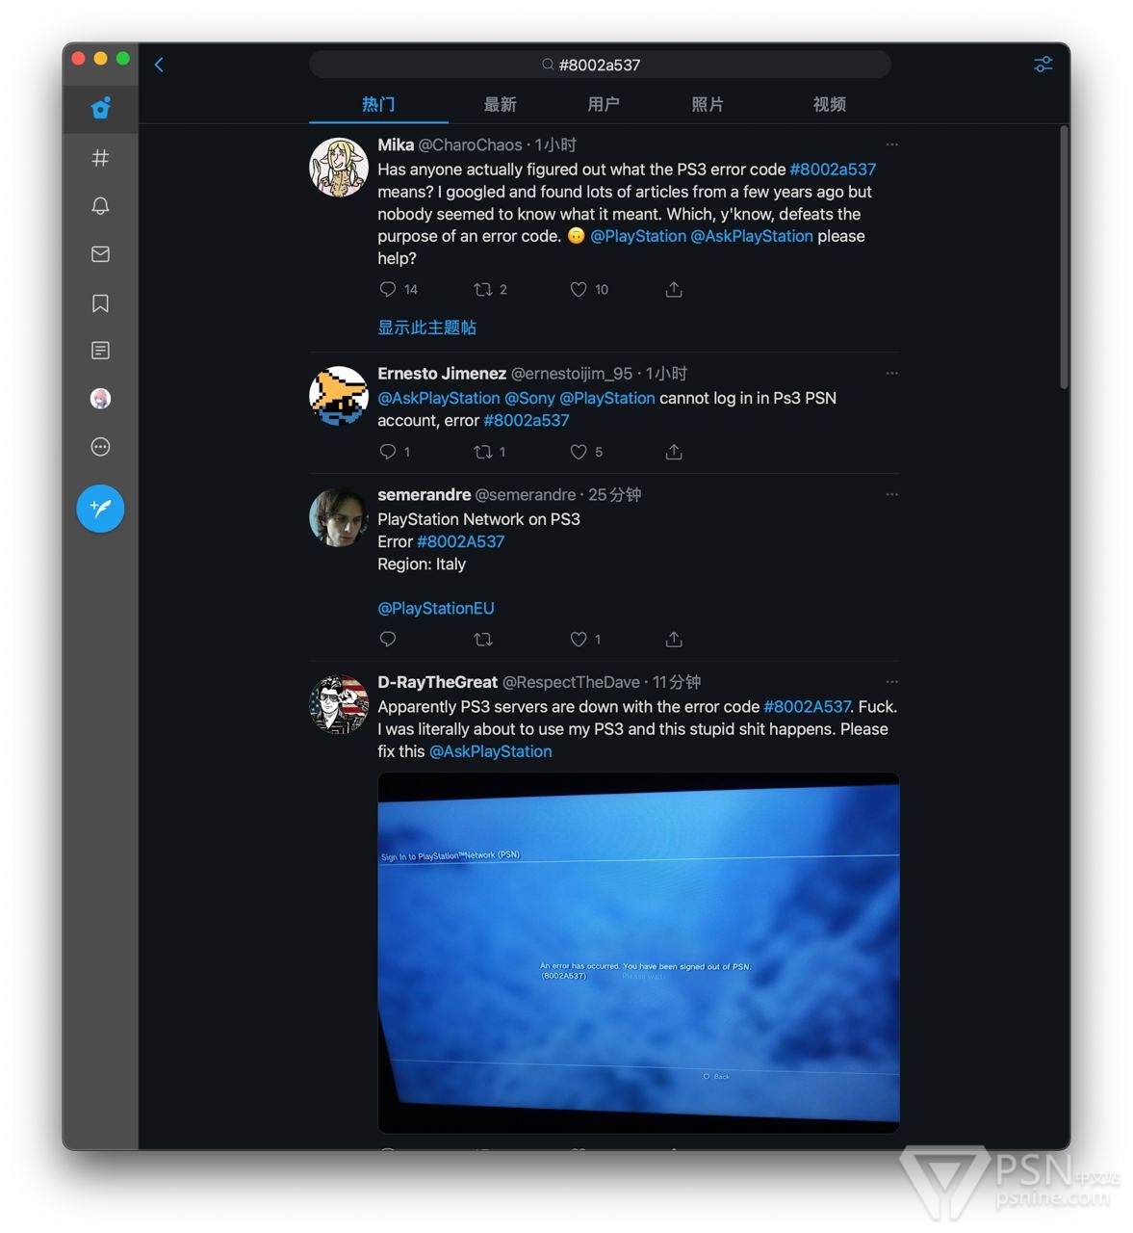Open More options circle in sidebar
1133x1233 pixels.
[x=100, y=447]
